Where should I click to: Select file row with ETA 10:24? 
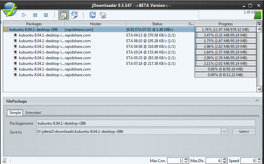[130, 52]
